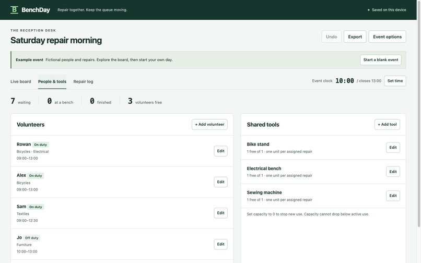Click the Undo button

[x=331, y=37]
